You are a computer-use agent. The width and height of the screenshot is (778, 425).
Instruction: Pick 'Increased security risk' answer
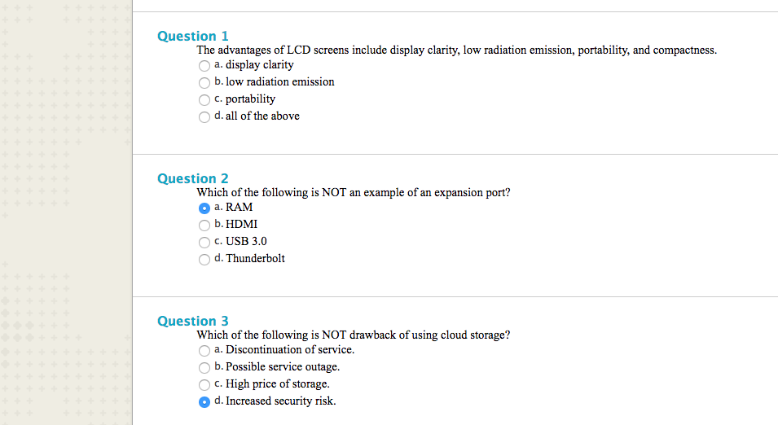pyautogui.click(x=204, y=401)
